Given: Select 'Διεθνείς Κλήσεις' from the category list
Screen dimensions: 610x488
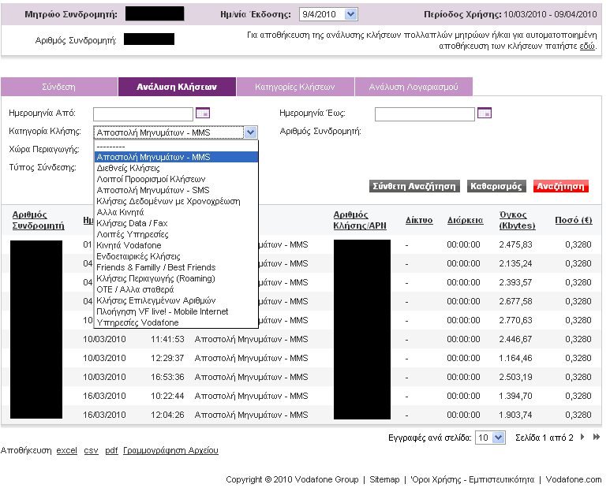Looking at the screenshot, I should click(x=128, y=168).
